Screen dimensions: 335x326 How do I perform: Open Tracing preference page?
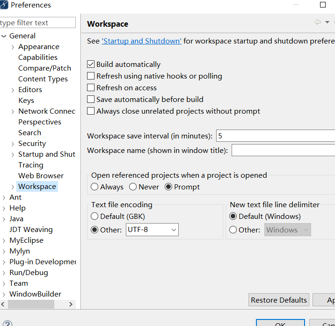pos(31,165)
